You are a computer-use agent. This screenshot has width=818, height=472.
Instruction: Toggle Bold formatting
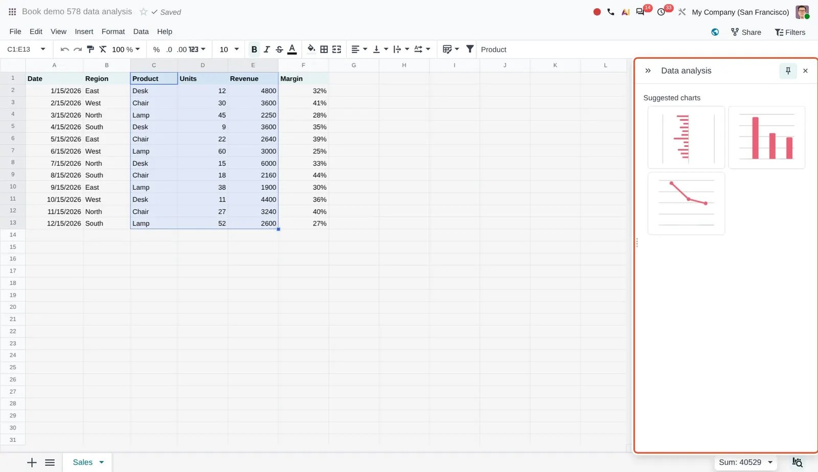254,50
